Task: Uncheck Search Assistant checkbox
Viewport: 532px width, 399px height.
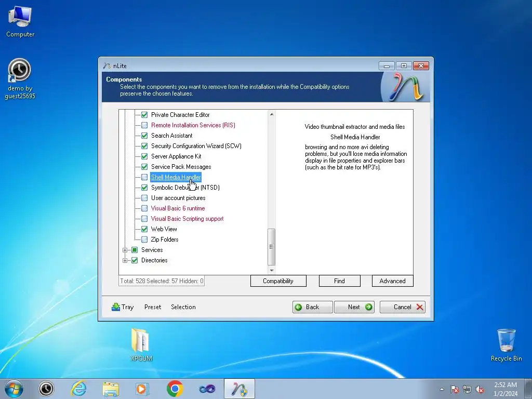Action: point(144,136)
